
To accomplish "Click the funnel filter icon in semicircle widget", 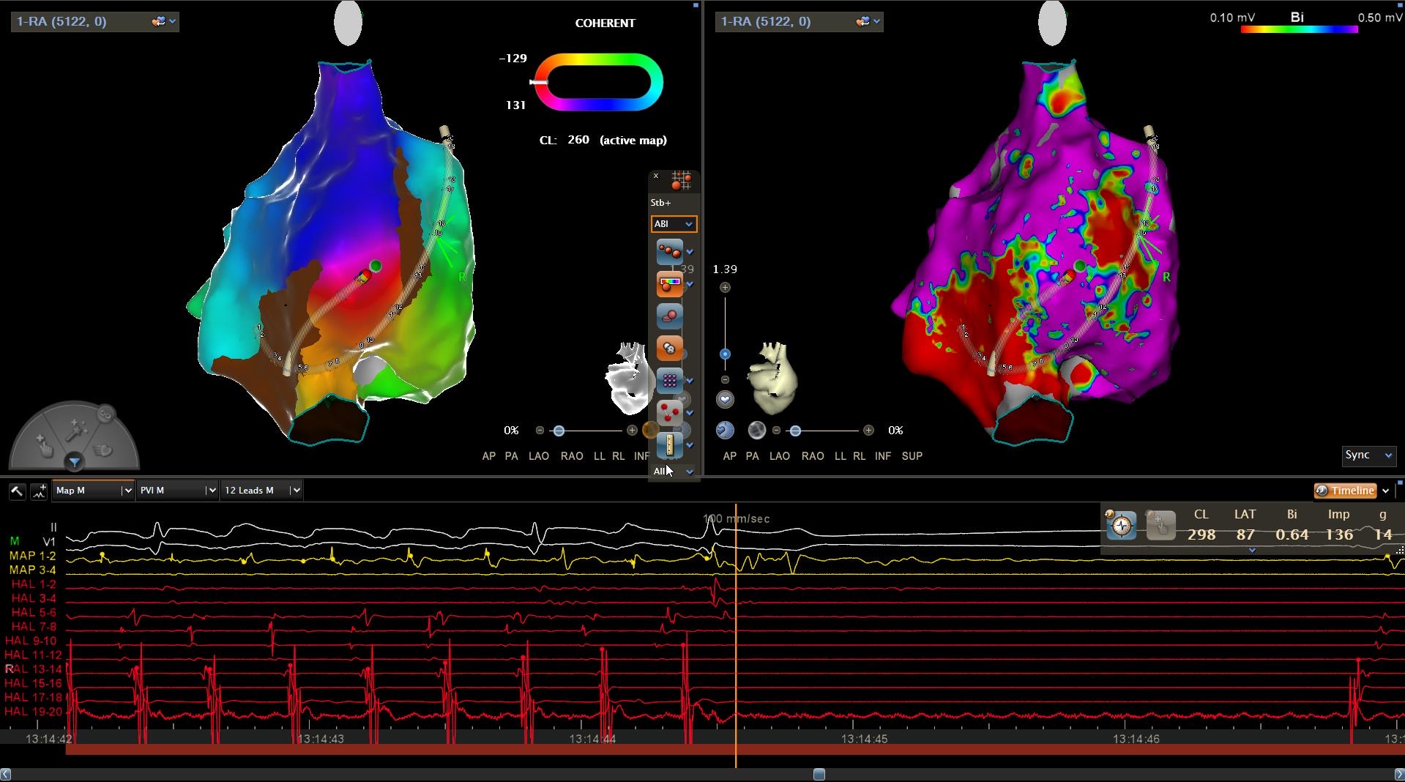I will coord(74,461).
